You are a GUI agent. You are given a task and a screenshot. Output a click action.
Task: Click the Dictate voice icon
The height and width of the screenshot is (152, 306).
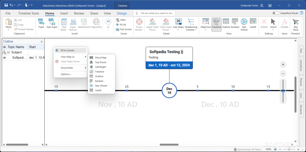pos(284,22)
